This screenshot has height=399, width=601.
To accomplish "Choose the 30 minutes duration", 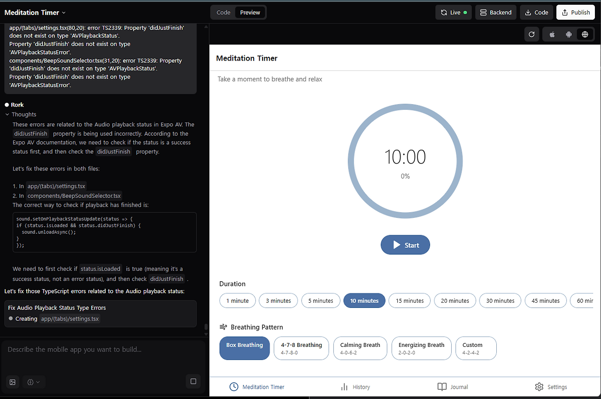I will click(501, 301).
